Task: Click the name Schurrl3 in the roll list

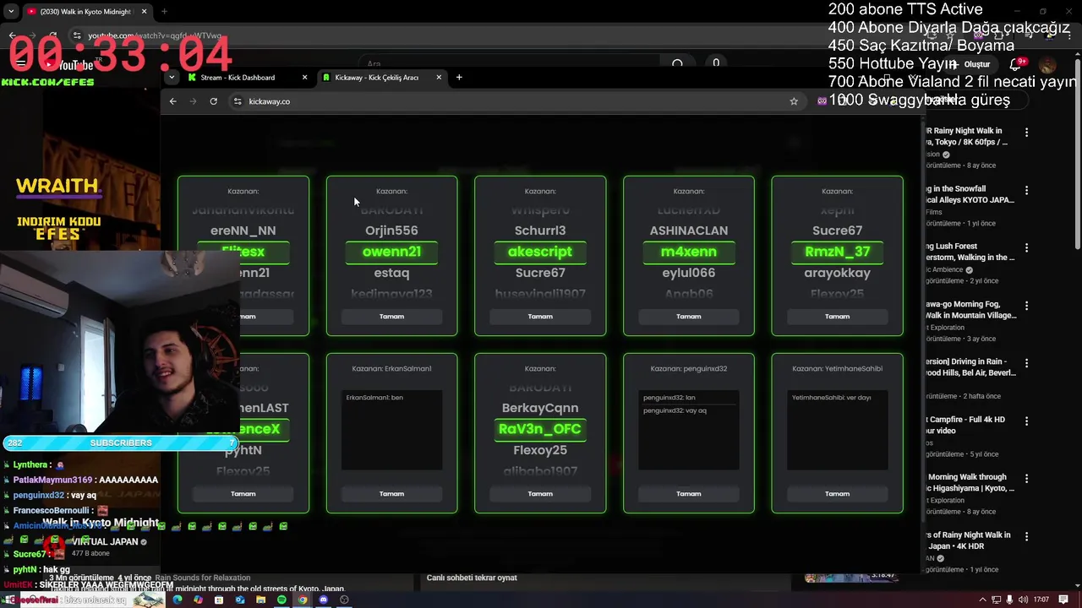Action: [x=540, y=231]
